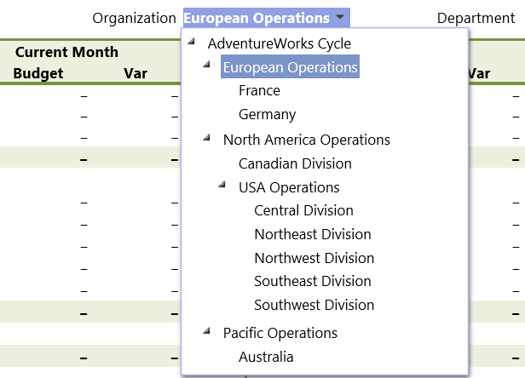Collapse the North America Operations triangle
Viewport: 525px width, 378px height.
point(205,137)
